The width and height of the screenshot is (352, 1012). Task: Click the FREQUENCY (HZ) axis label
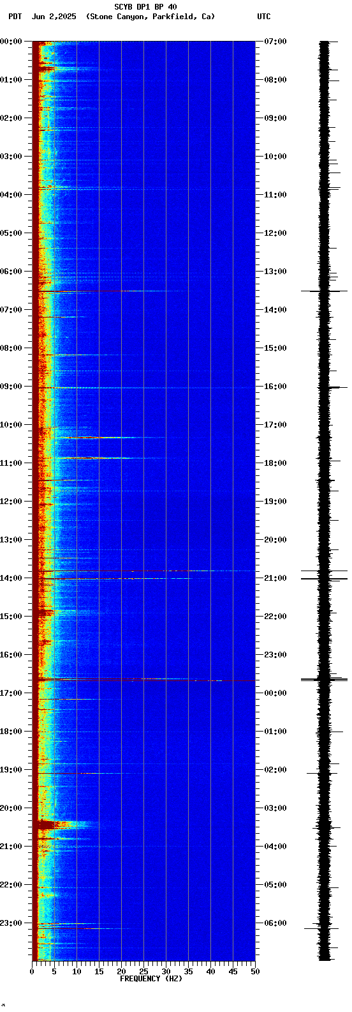pyautogui.click(x=151, y=979)
